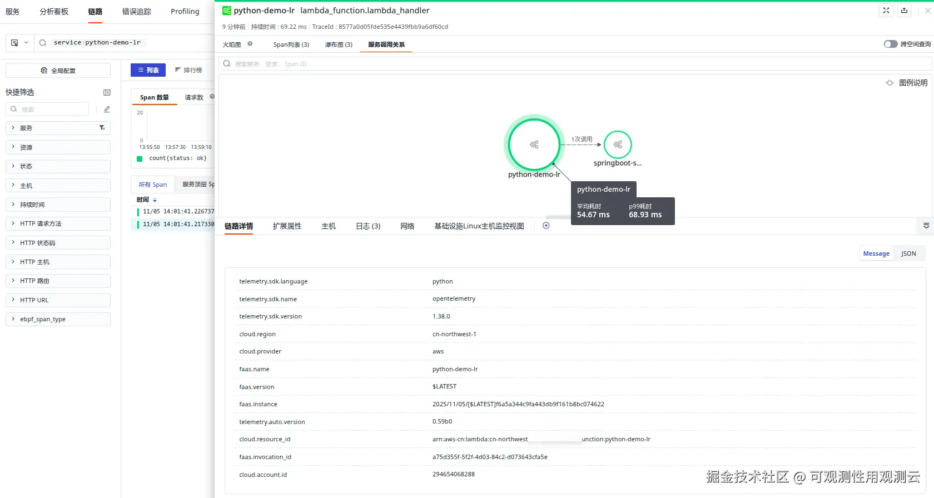This screenshot has width=934, height=498.
Task: Select the 列表 view button
Action: pyautogui.click(x=148, y=70)
